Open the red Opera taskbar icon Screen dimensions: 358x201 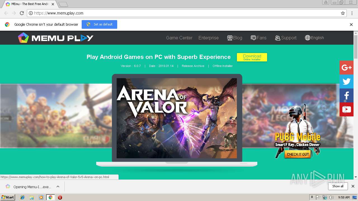pyautogui.click(x=60, y=197)
